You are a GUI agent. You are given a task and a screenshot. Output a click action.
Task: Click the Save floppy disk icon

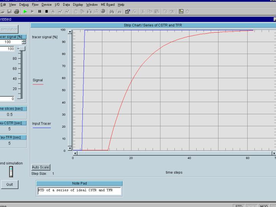point(10,11)
